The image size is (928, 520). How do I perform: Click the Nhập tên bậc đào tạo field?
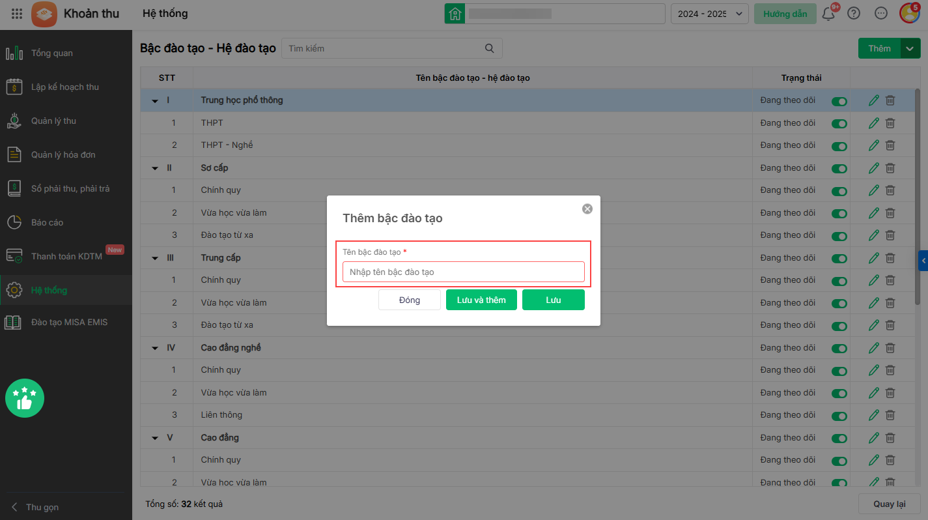tap(463, 272)
